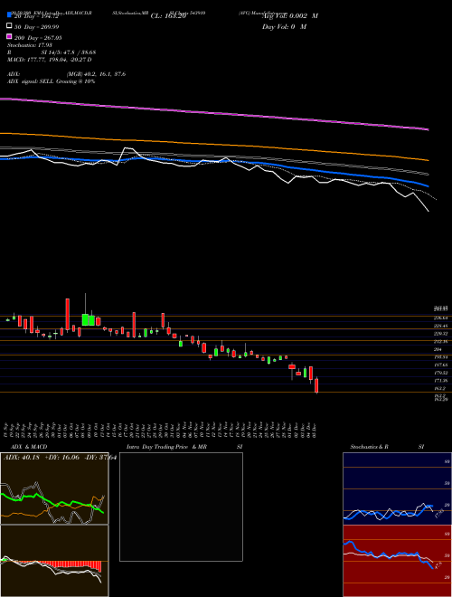
Task: Select the '200 Day = 267.95' label
Action: pyautogui.click(x=38, y=38)
